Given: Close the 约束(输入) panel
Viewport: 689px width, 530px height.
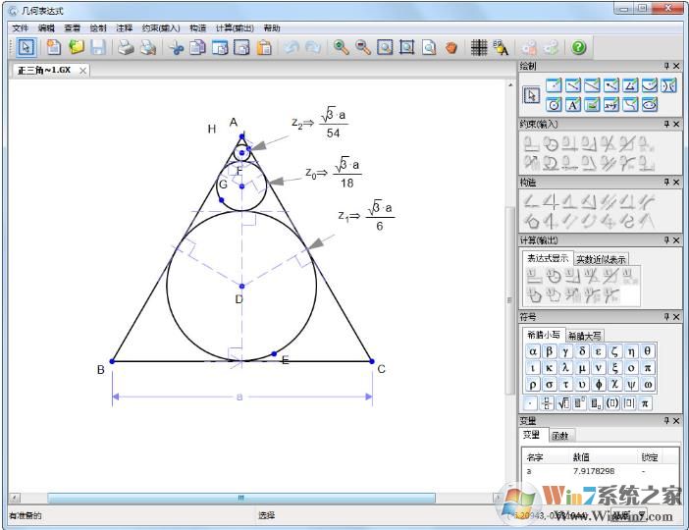Looking at the screenshot, I should (x=676, y=125).
